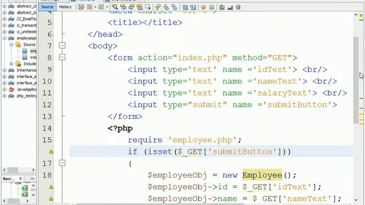Viewport: 365px width, 205px height.
Task: Open the Back navigation dropdown arrow
Action: (95, 7)
